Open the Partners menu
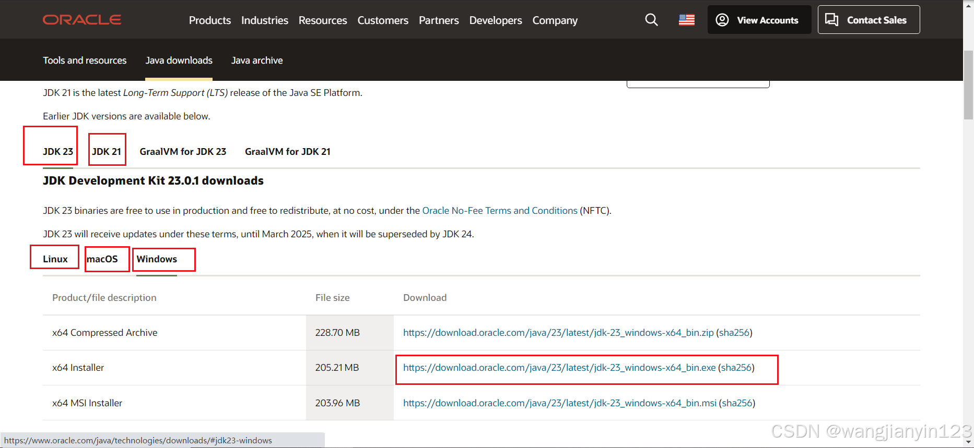974x448 pixels. (439, 20)
